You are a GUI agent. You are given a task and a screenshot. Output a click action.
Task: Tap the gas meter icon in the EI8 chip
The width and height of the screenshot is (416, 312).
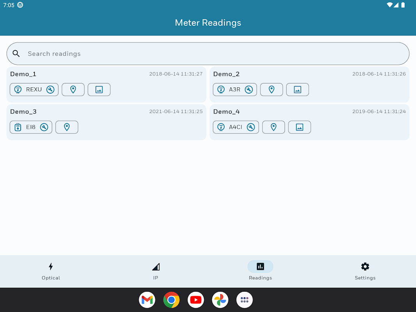point(18,127)
